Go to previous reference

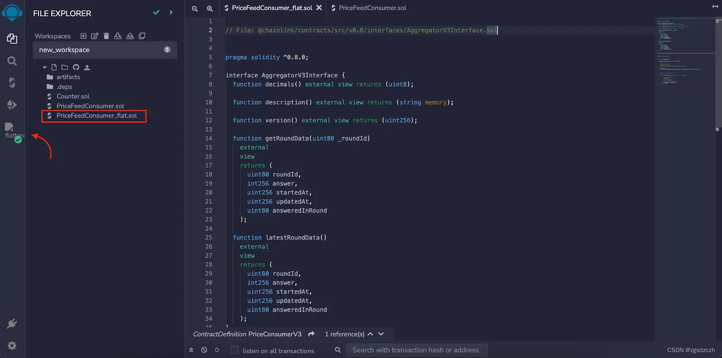[x=370, y=334]
